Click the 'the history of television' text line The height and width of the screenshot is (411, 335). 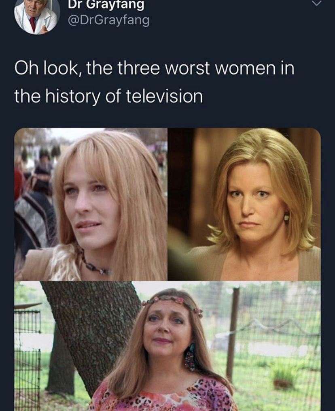click(x=108, y=96)
